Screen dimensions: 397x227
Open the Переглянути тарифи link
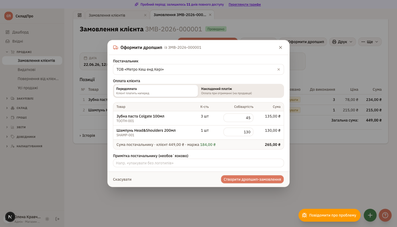click(x=244, y=5)
